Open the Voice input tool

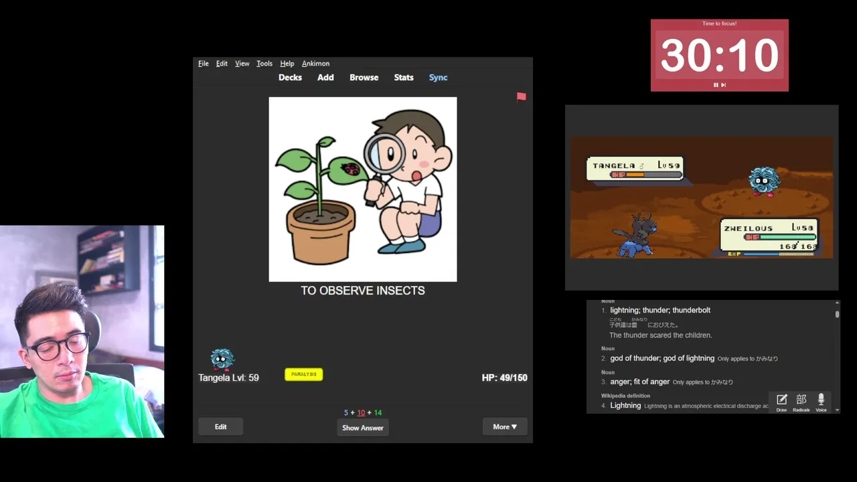pyautogui.click(x=821, y=402)
